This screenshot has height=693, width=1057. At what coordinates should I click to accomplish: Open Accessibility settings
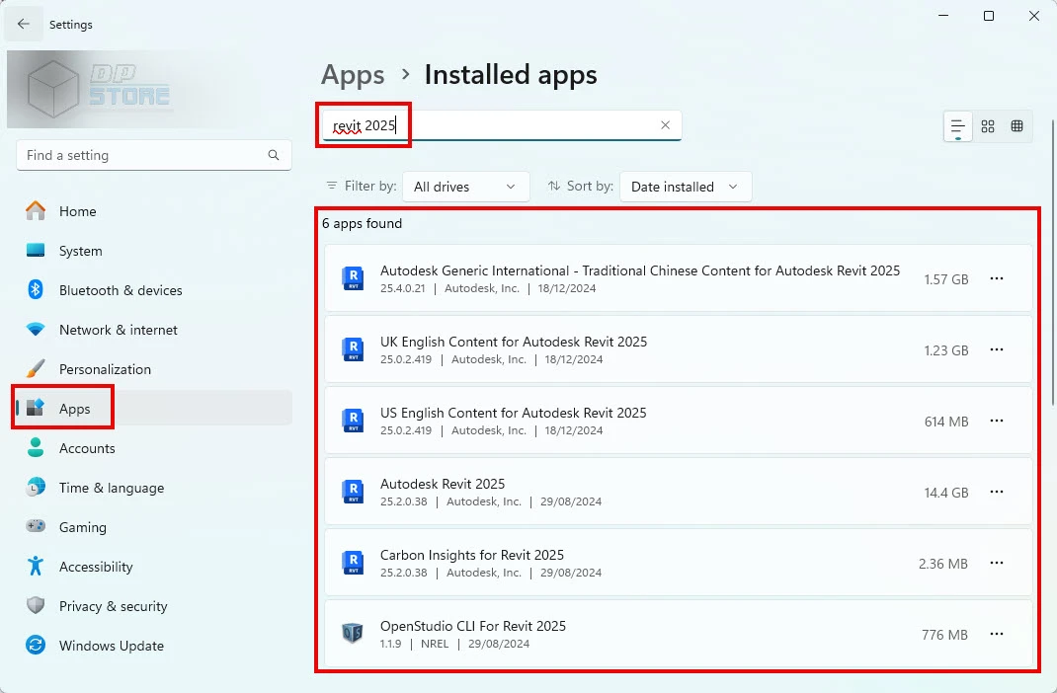click(x=154, y=567)
